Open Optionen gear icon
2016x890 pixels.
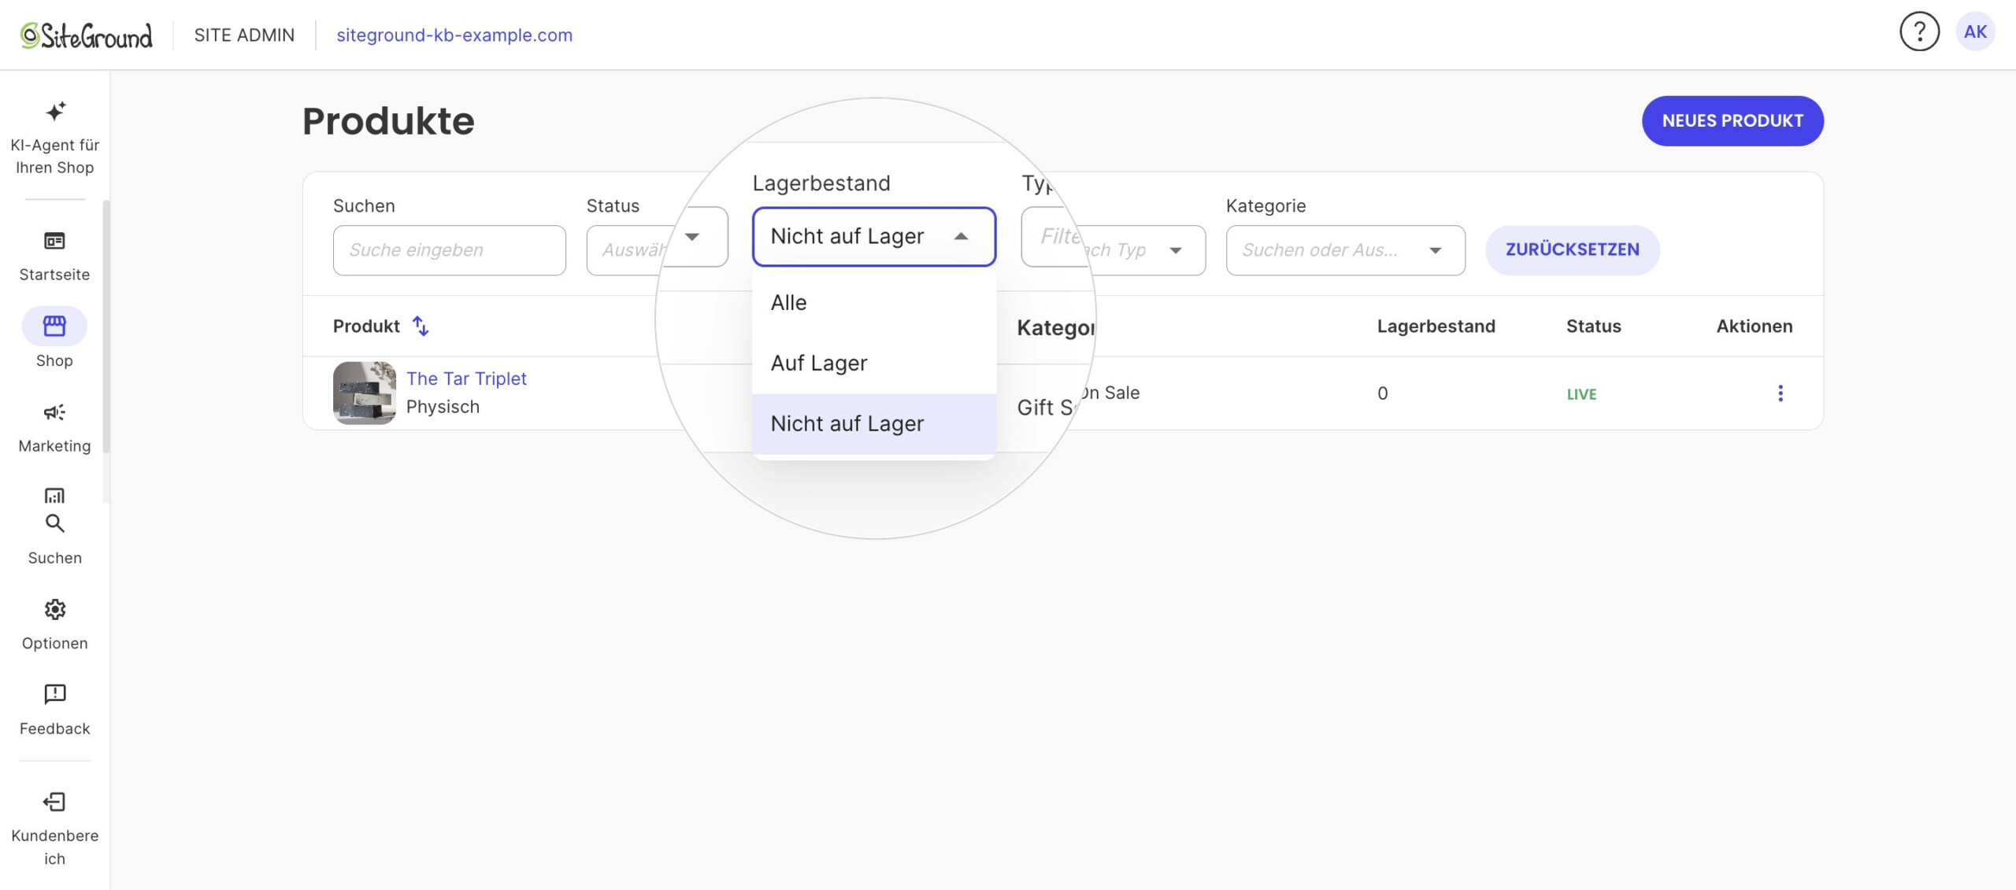click(54, 609)
